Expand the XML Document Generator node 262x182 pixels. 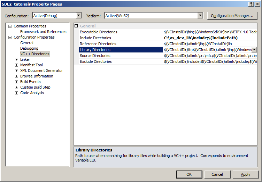pos(16,71)
